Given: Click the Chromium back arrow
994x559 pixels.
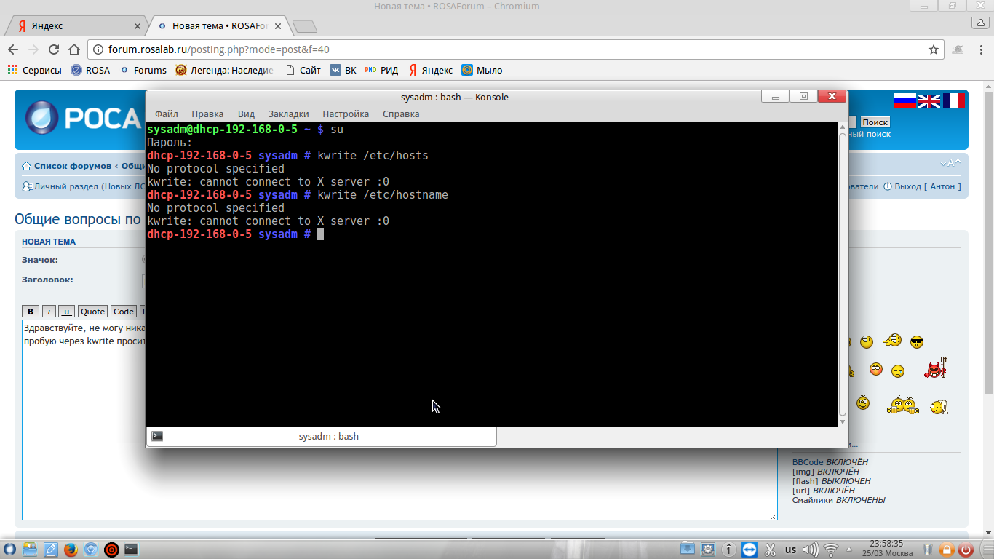Looking at the screenshot, I should coord(13,49).
